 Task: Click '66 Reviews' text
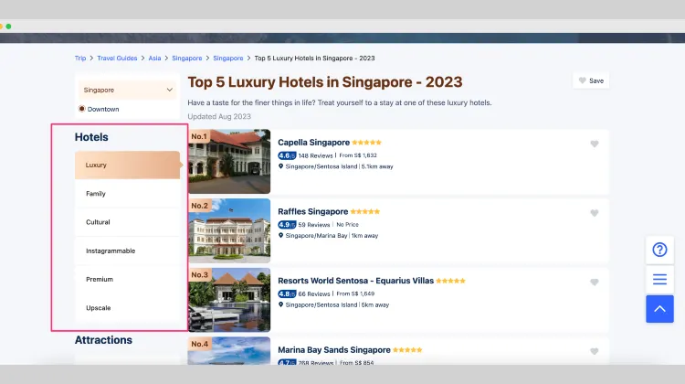(314, 293)
